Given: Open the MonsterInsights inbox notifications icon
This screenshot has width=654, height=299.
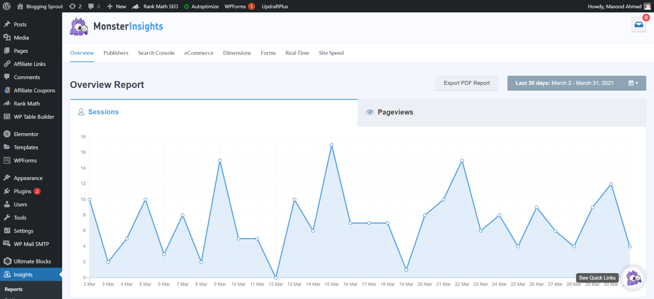Looking at the screenshot, I should pos(639,25).
